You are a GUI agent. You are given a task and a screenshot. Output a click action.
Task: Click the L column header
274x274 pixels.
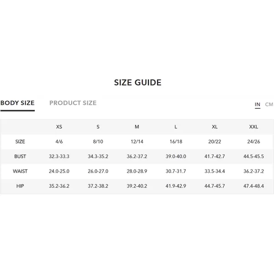[176, 126]
